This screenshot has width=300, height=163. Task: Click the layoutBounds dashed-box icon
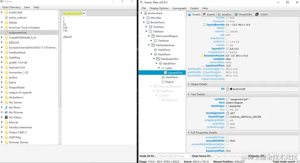(x=205, y=25)
